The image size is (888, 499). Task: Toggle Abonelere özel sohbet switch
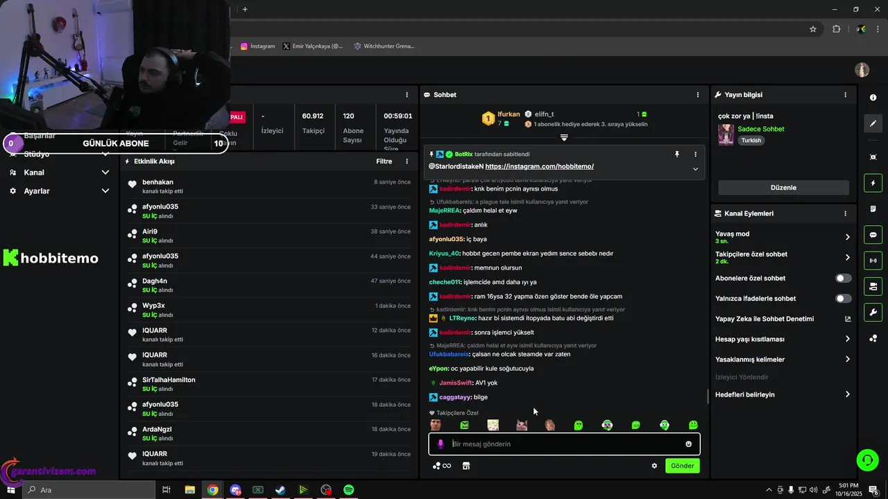click(843, 279)
